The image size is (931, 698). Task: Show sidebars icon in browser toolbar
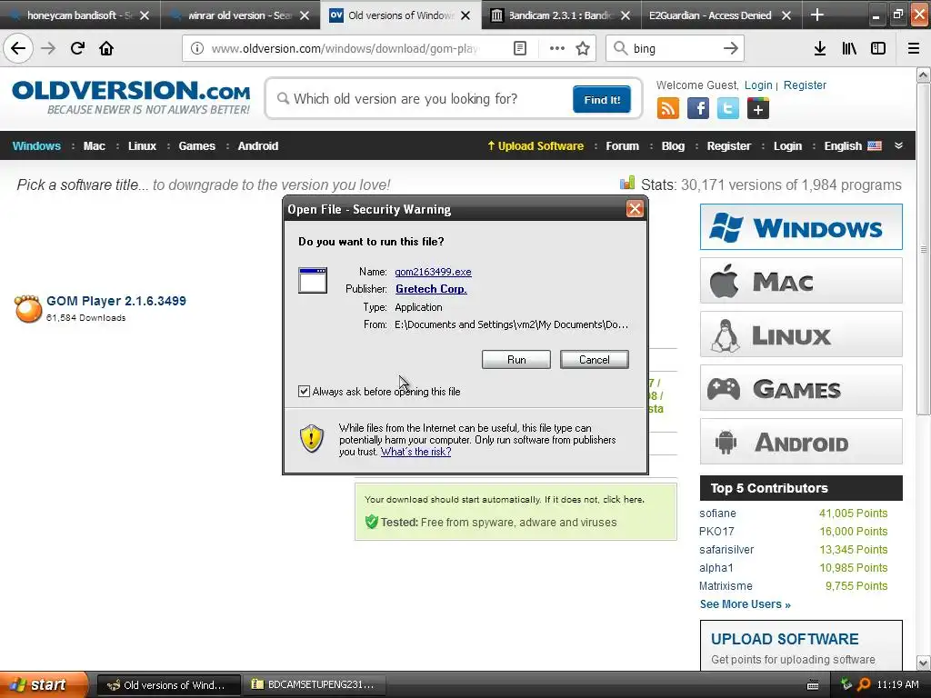[878, 48]
